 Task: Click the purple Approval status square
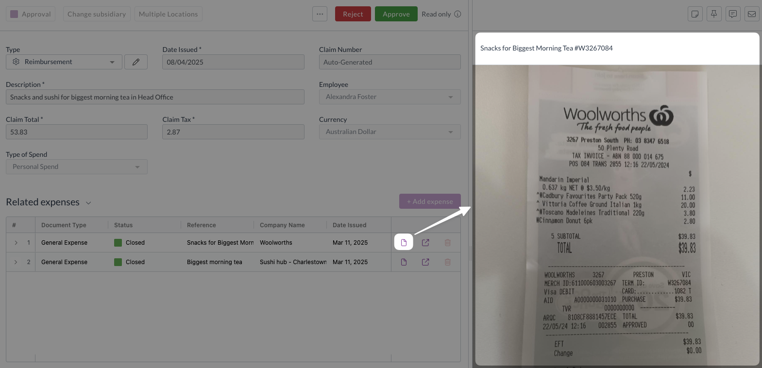click(14, 14)
